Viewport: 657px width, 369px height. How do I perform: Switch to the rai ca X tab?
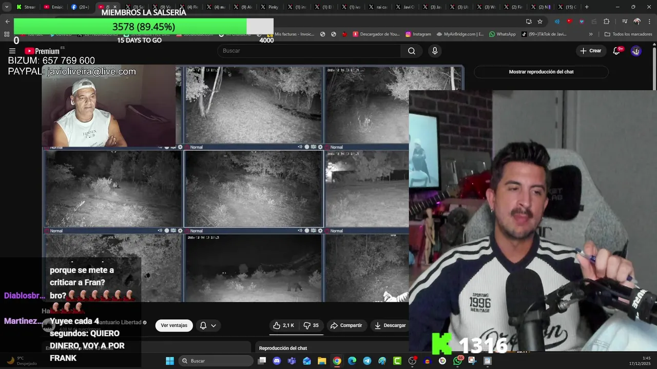coord(378,7)
